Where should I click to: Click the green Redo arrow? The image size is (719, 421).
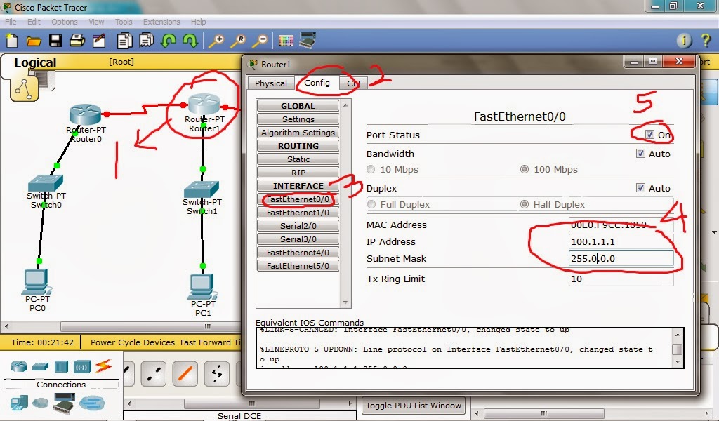[190, 41]
